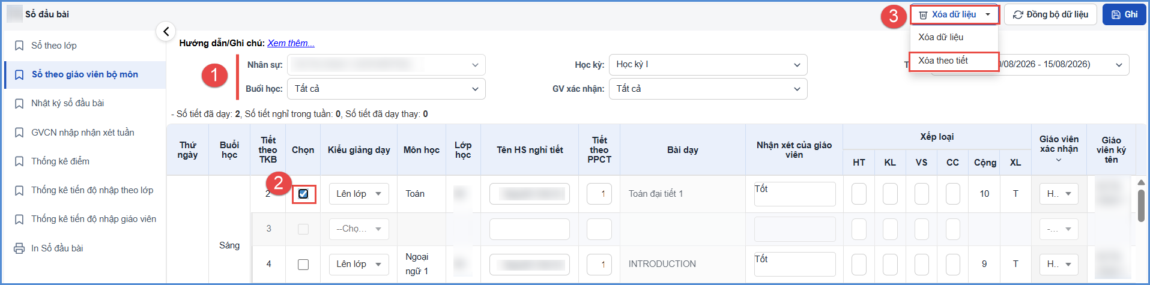Screen dimensions: 1150x285
Task: Open the Xem thêm... guidance link
Action: pyautogui.click(x=291, y=43)
